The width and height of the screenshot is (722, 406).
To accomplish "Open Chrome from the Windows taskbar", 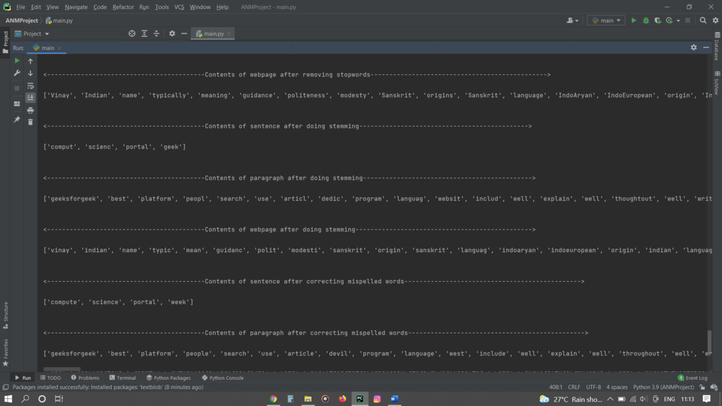I will (x=273, y=399).
